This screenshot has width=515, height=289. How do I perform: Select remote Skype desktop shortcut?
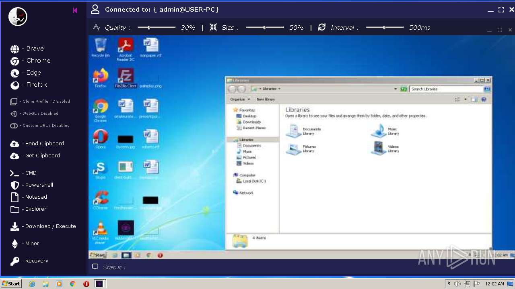[x=101, y=169]
